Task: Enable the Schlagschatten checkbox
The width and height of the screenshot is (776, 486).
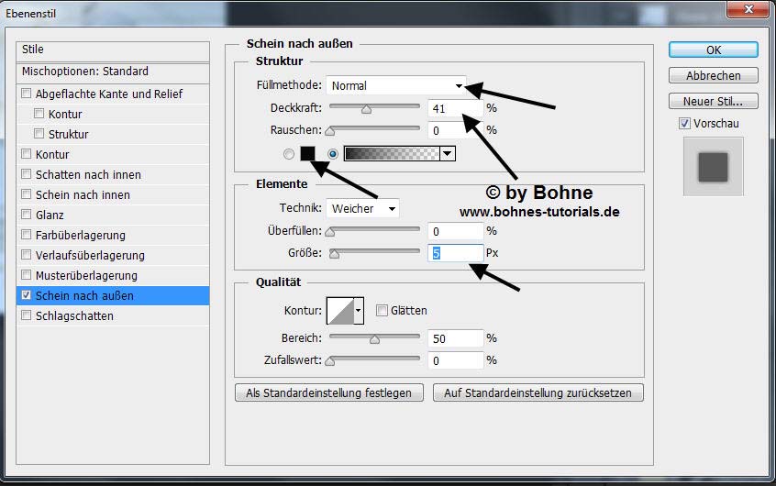Action: (x=27, y=316)
